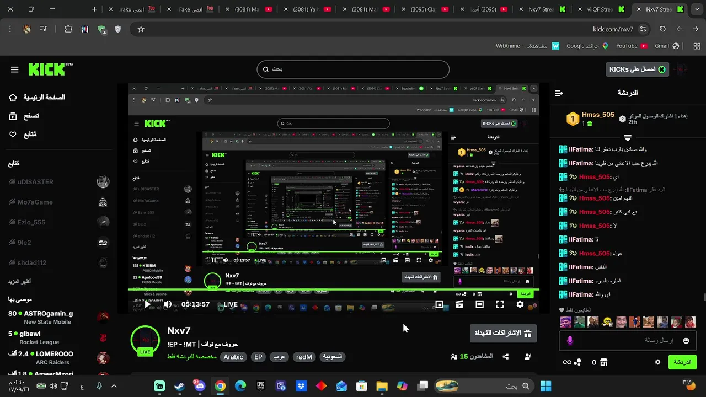Click the Kick search field
The image size is (706, 397).
pyautogui.click(x=353, y=69)
